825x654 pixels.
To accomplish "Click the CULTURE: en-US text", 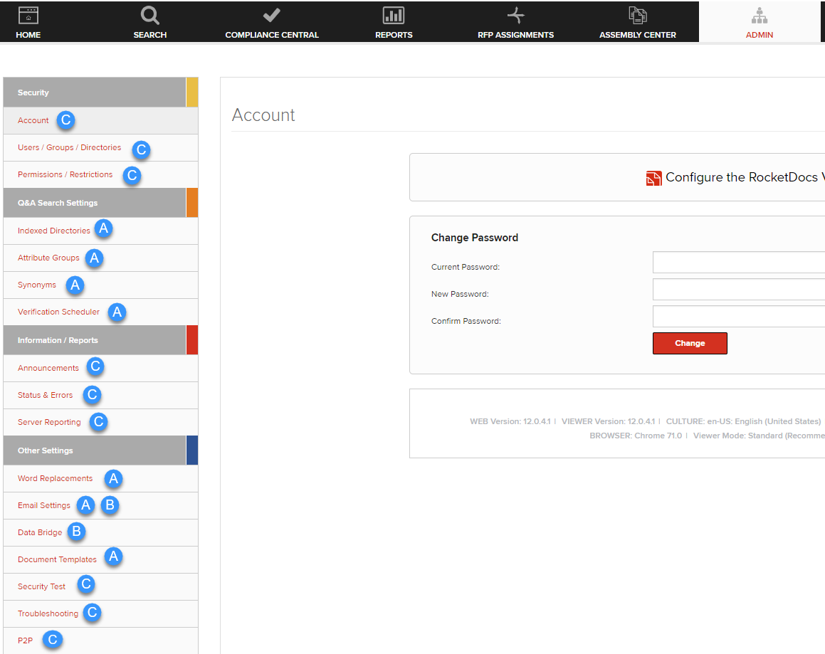I will point(743,421).
